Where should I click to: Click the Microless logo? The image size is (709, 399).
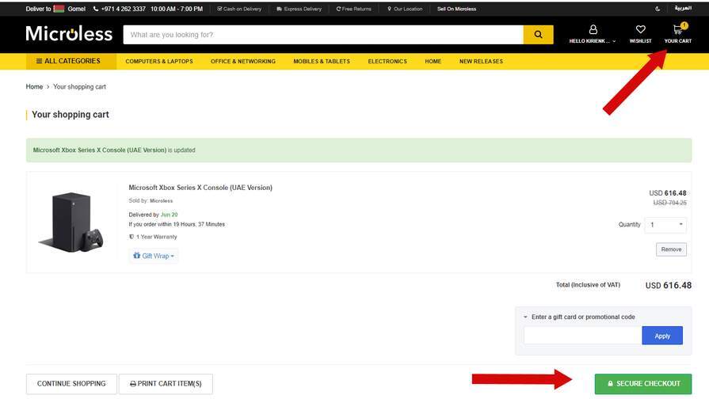69,34
